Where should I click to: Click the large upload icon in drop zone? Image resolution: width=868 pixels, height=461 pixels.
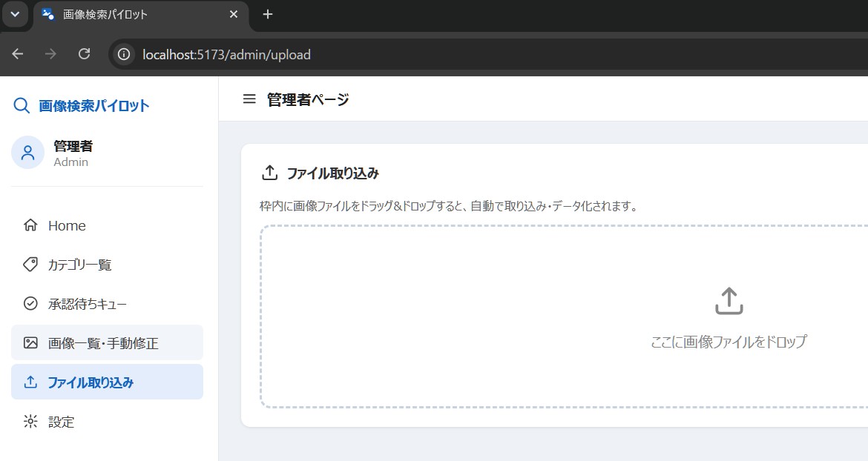coord(729,301)
